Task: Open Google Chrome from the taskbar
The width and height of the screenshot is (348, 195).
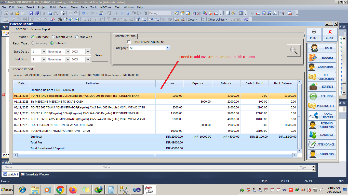Action: [60, 190]
